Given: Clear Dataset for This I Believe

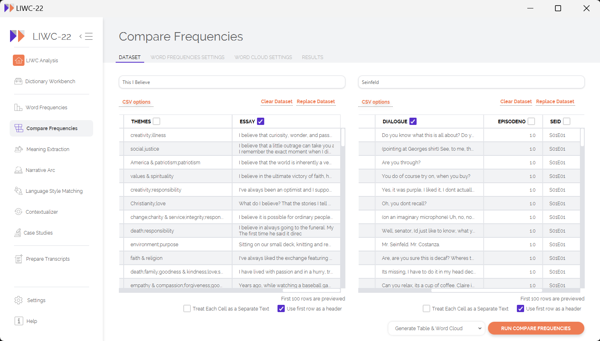Looking at the screenshot, I should point(277,102).
